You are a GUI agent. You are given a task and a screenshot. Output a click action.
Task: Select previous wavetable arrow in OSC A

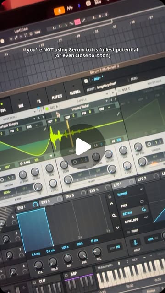point(39,118)
